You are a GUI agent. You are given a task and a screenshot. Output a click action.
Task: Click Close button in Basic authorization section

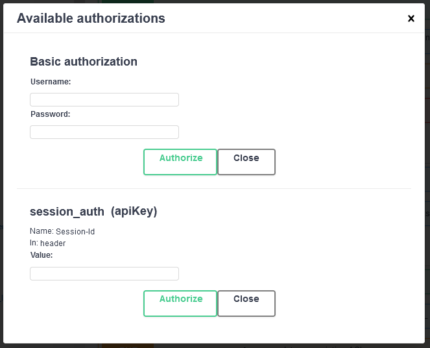[x=246, y=162]
